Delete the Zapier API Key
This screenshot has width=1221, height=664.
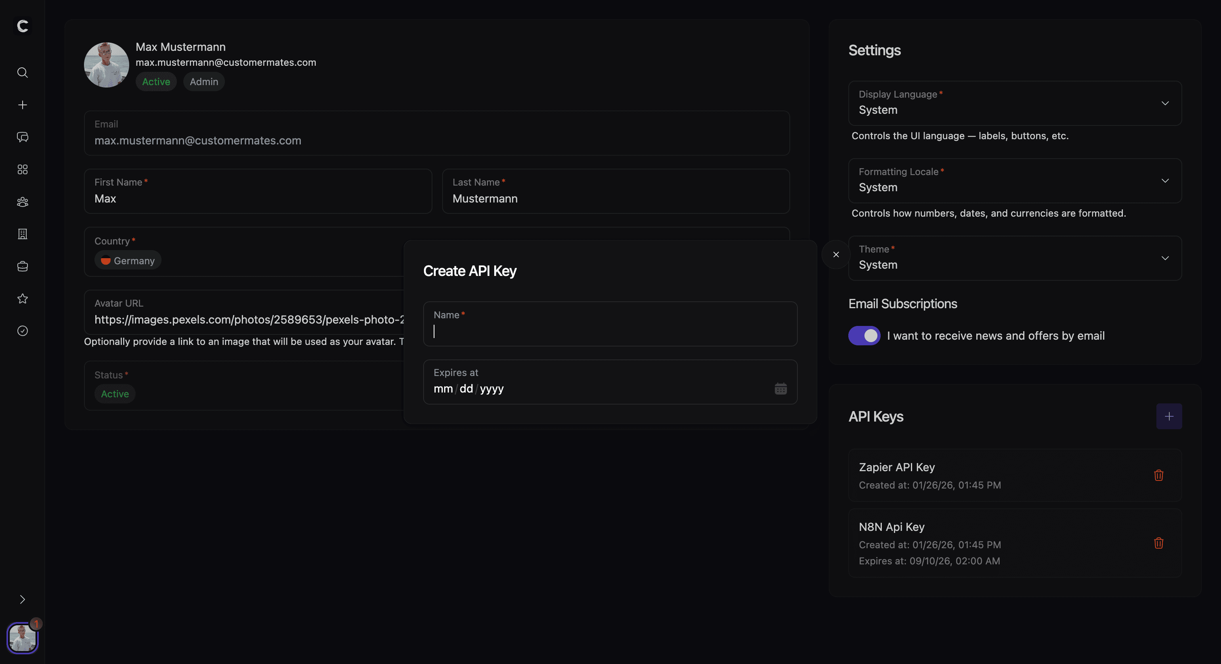click(x=1158, y=476)
